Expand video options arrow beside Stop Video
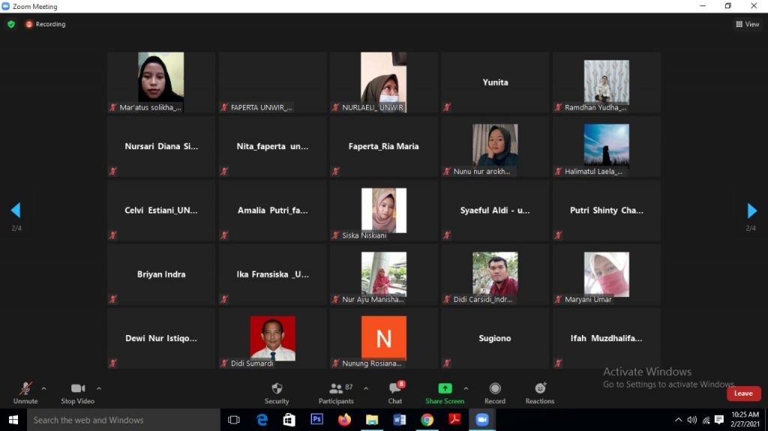 click(x=99, y=388)
